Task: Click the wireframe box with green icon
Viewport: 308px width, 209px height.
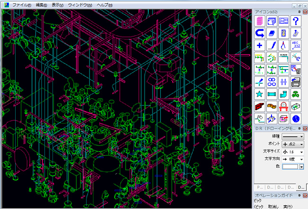Action: pyautogui.click(x=296, y=106)
